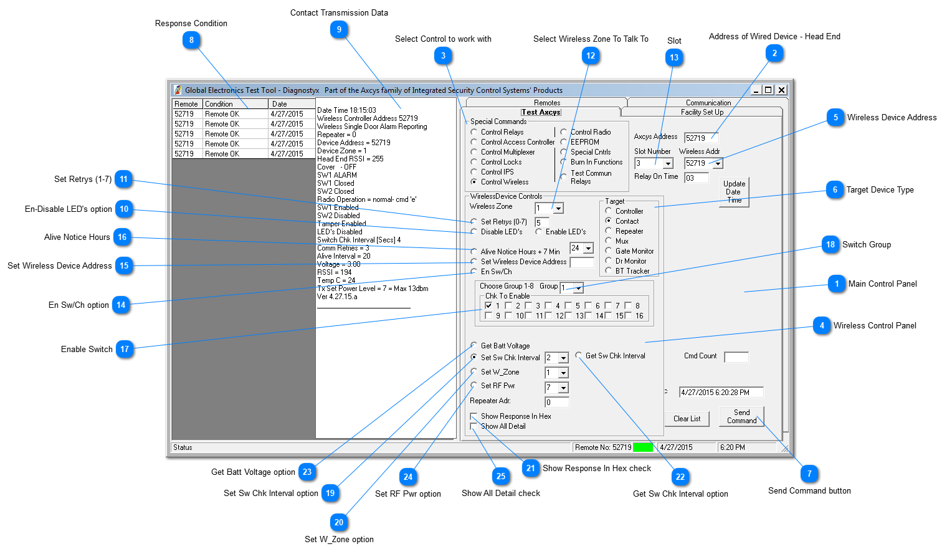Choose the Set W_Zone radio button
Viewport: 947px width, 554px height.
474,372
